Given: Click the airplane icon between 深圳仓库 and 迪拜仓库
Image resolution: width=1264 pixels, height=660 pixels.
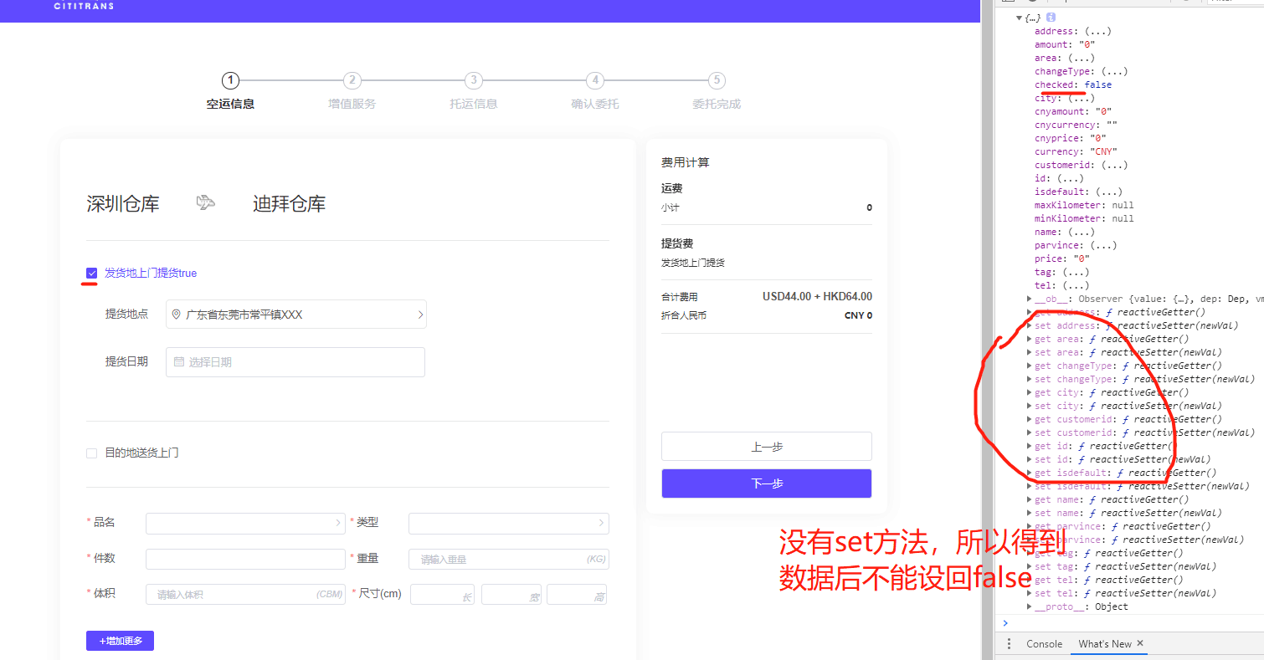Looking at the screenshot, I should click(206, 202).
